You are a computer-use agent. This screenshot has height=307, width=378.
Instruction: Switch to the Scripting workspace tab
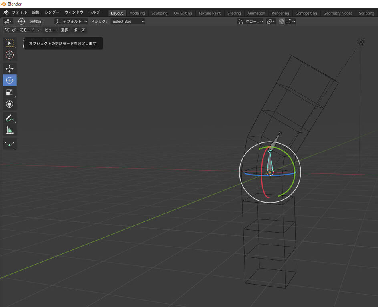pos(366,13)
